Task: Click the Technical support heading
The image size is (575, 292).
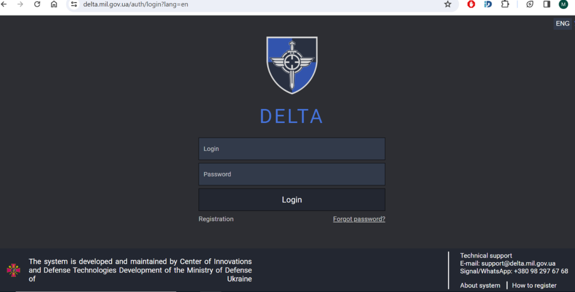Action: pyautogui.click(x=486, y=255)
